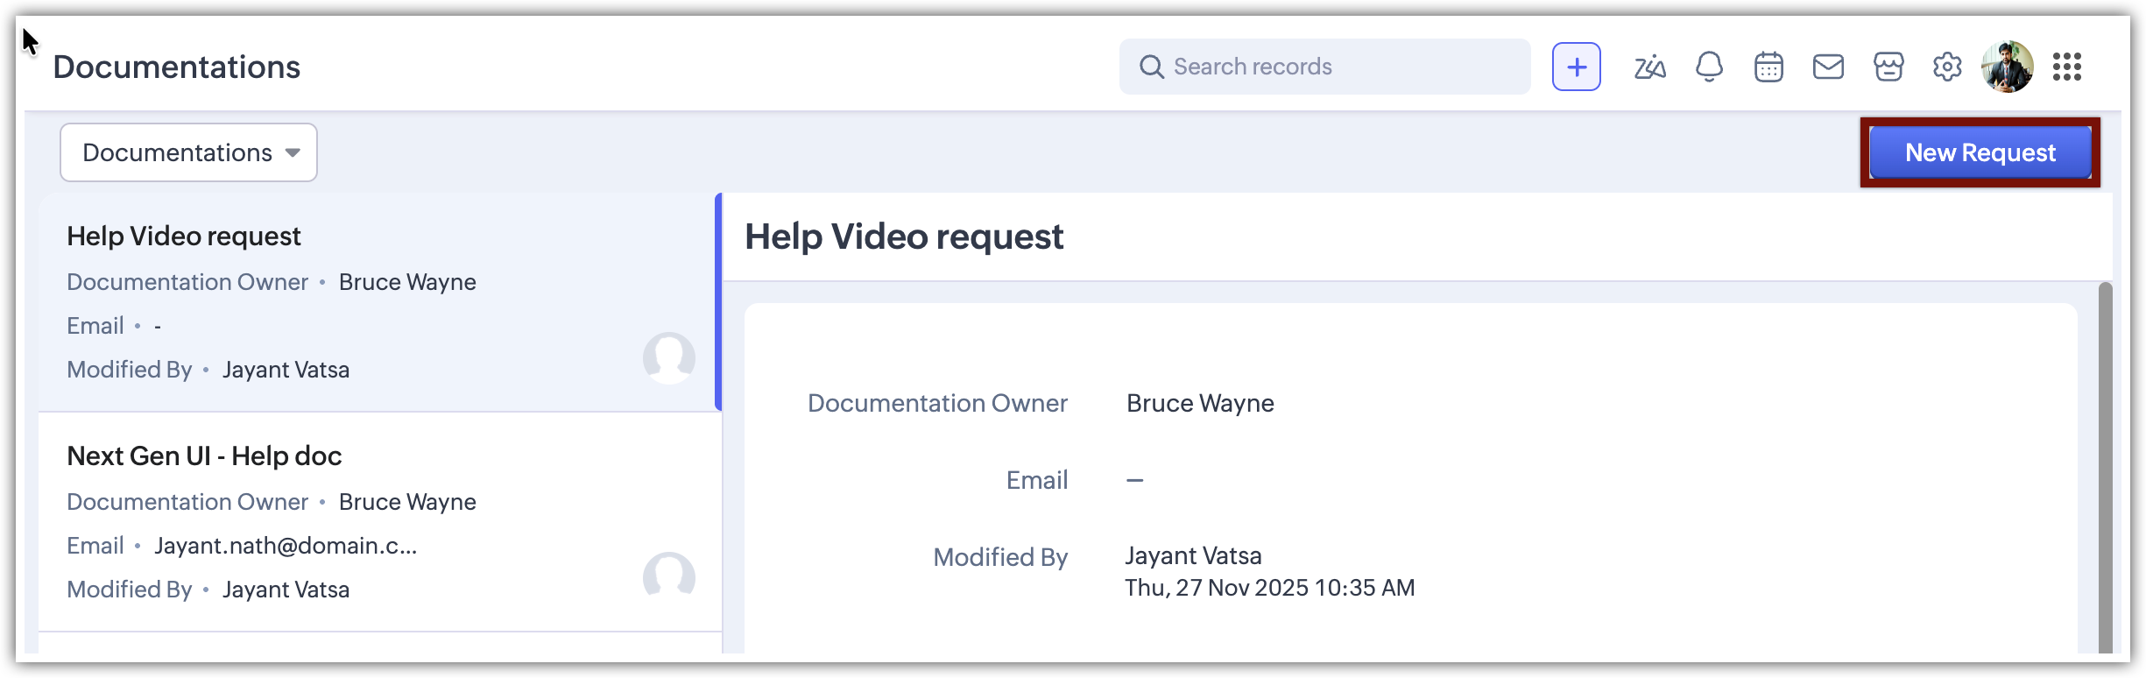Click the Help Video request owner avatar
The width and height of the screenshot is (2146, 678).
click(669, 357)
